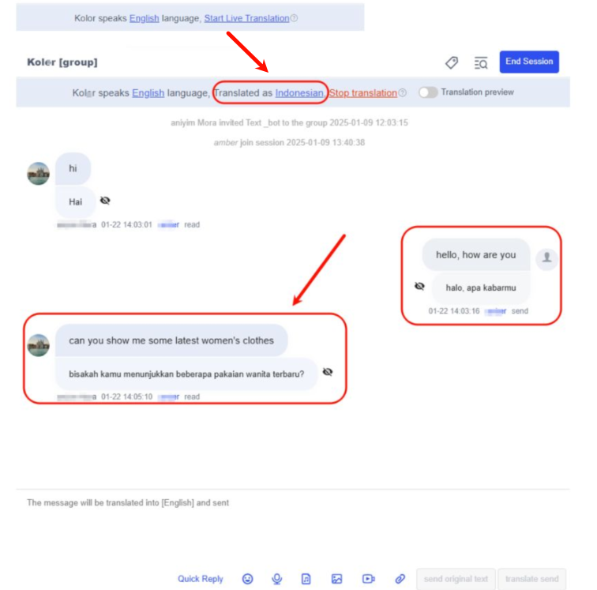Click Start Live Translation link

pos(246,18)
